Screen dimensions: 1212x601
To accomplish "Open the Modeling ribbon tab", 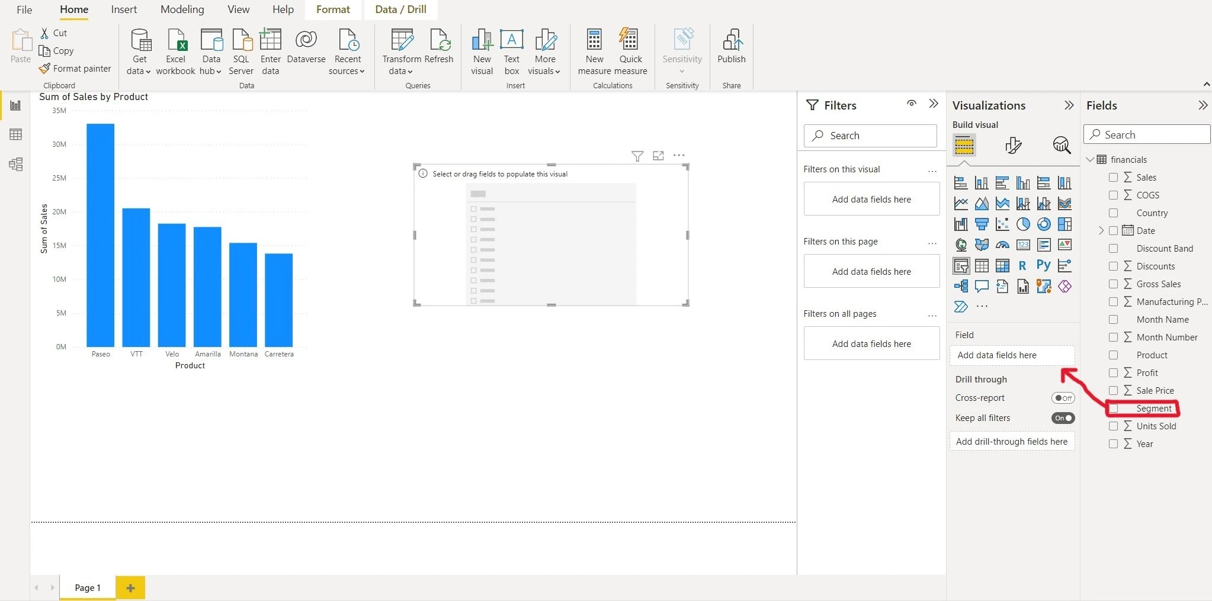I will (182, 9).
